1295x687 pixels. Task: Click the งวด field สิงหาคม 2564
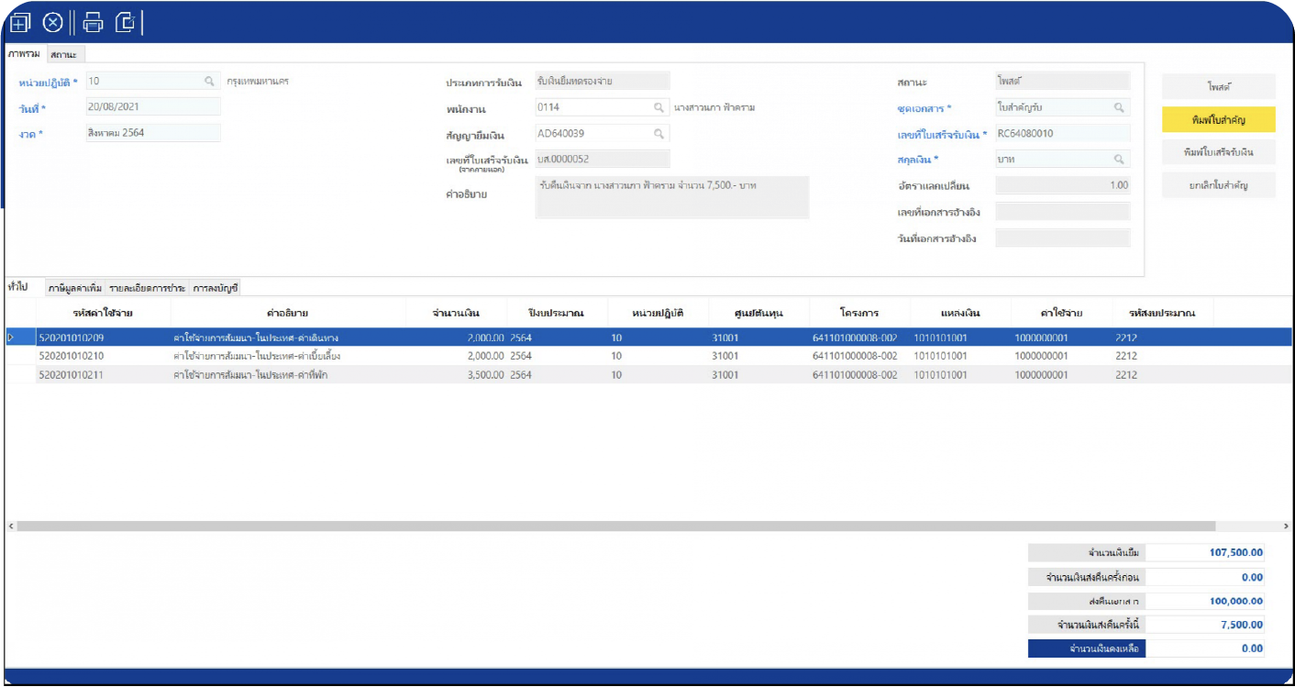tap(153, 133)
